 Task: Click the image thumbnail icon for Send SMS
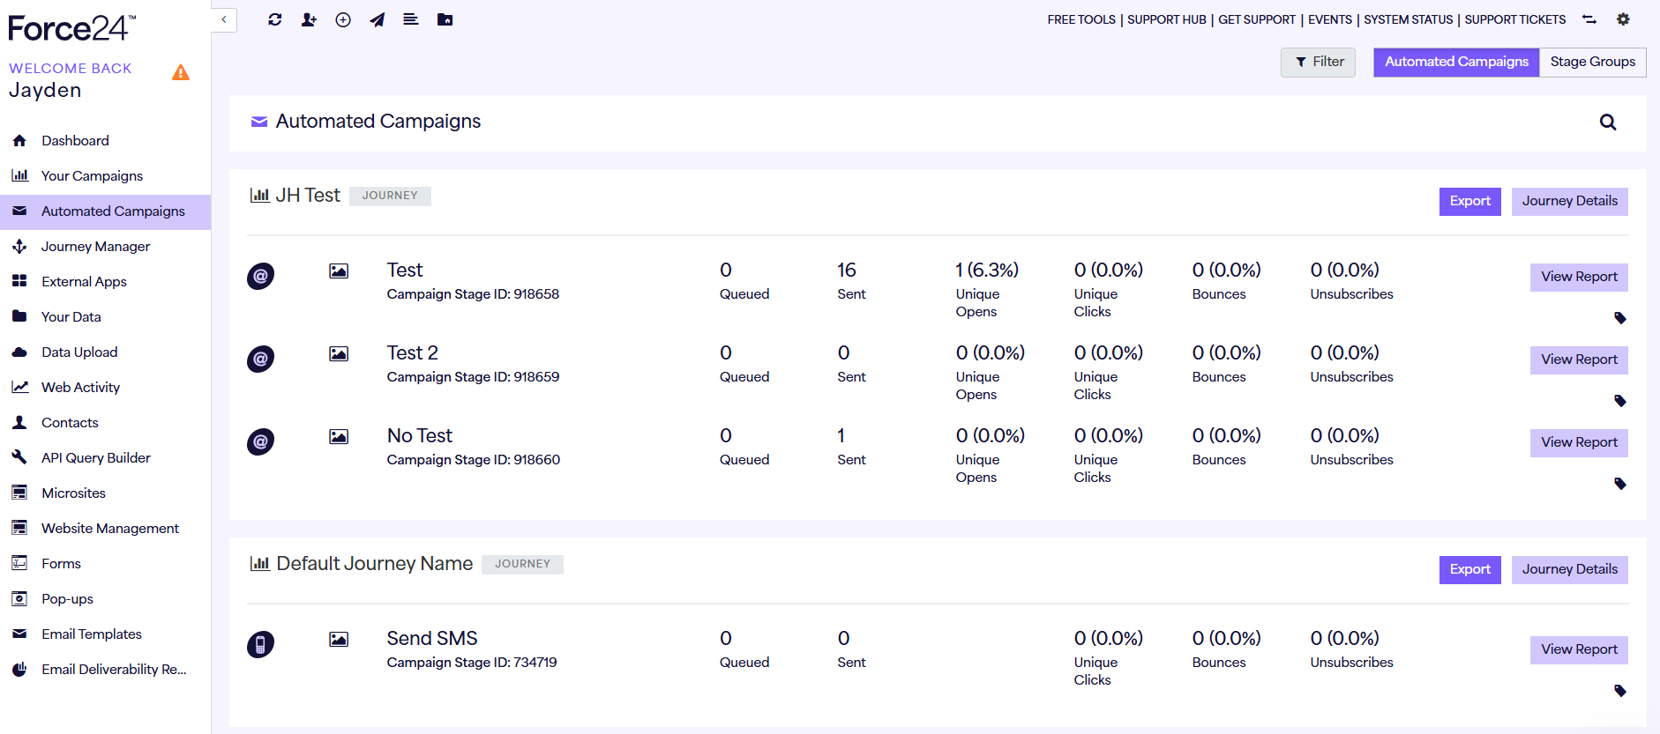point(339,640)
